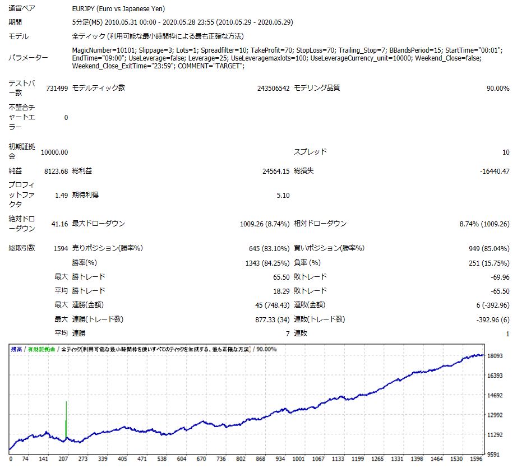Select the 最大ドローダウン label

(99, 224)
